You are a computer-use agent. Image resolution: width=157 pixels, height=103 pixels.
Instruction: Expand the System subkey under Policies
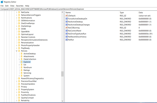point(19,76)
